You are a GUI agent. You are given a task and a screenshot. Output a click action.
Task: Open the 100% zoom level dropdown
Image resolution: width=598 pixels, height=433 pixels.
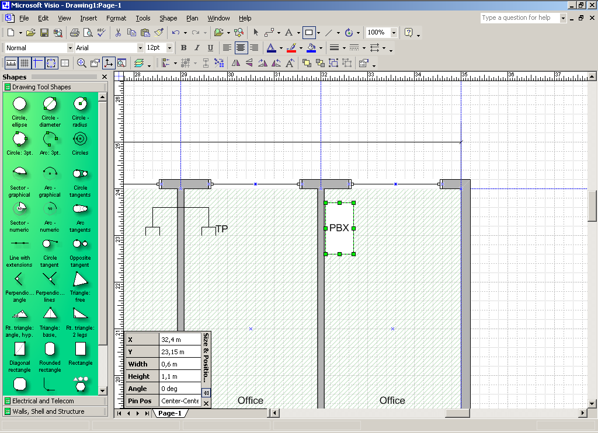pos(394,33)
